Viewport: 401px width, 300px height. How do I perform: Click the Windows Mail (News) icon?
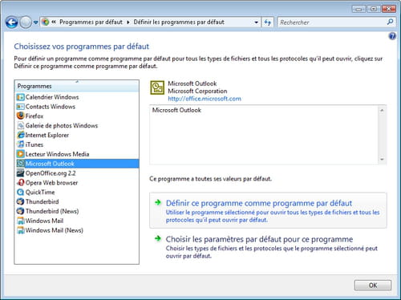21,230
